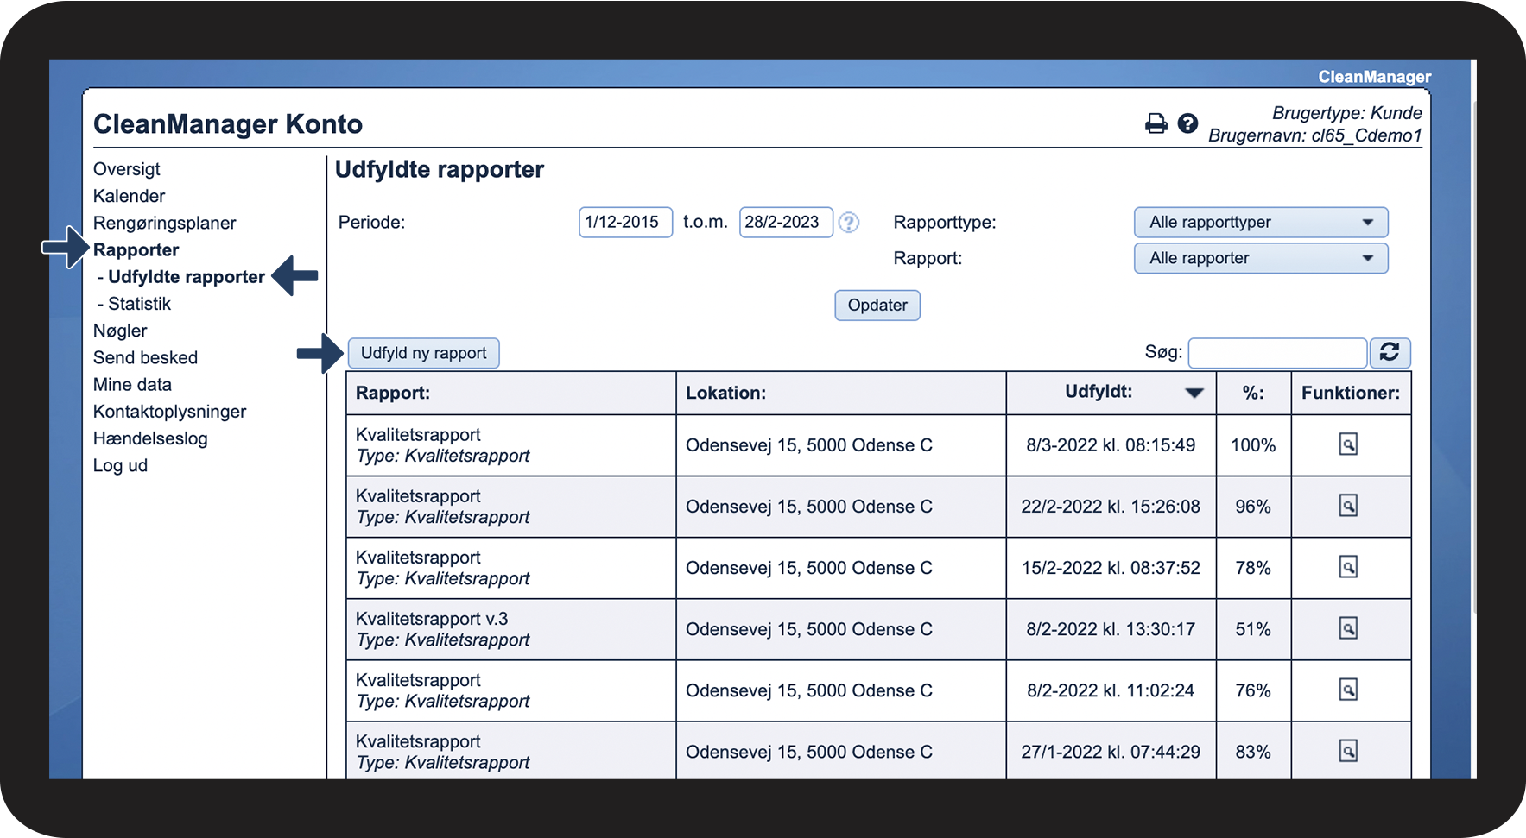
Task: Open view icon for the 83% report
Action: click(1347, 751)
